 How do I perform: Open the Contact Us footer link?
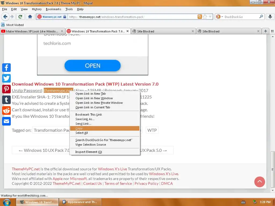(x=92, y=183)
